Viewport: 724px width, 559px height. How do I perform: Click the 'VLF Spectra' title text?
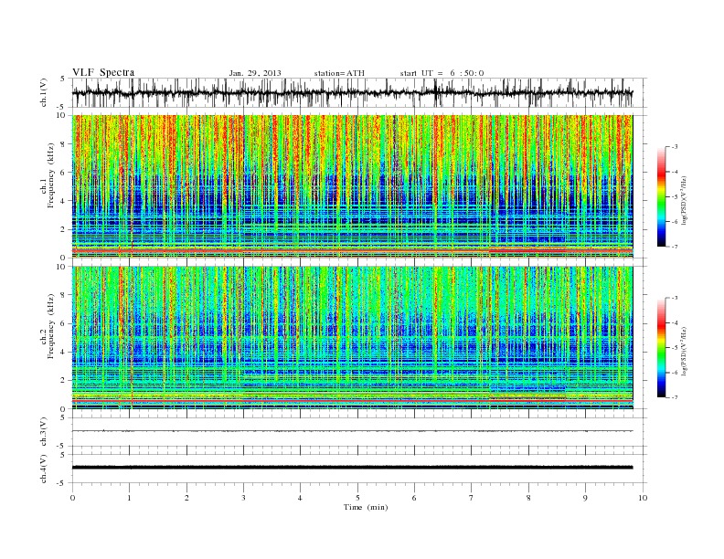coord(103,72)
